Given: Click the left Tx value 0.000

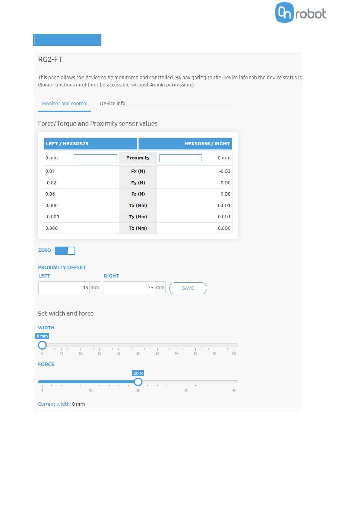Looking at the screenshot, I should point(51,206).
